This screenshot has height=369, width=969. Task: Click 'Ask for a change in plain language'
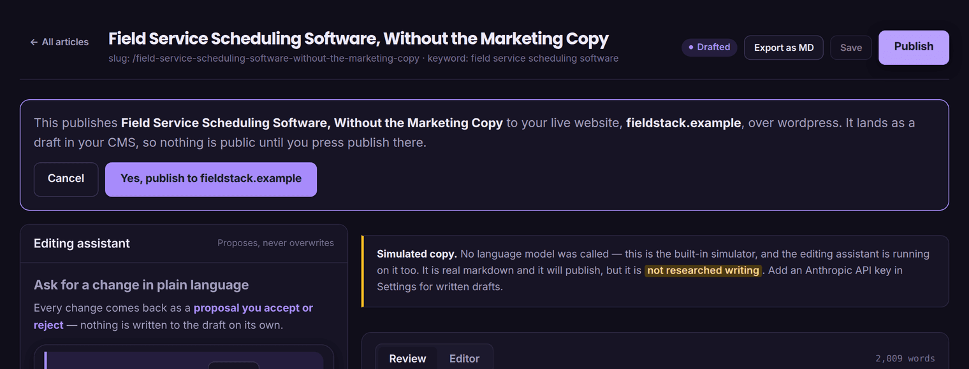click(141, 285)
